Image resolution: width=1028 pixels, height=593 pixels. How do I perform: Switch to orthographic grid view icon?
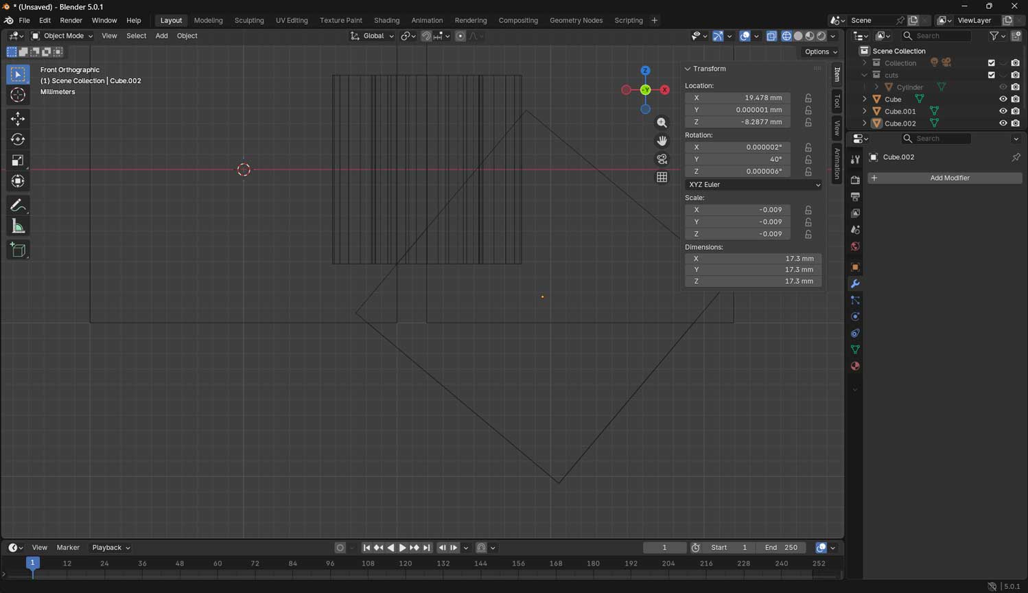[x=662, y=177]
